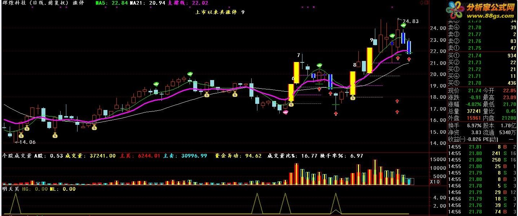518x216 pixels.
Task: Click the 主卖: 30996.99 value
Action: [185, 156]
